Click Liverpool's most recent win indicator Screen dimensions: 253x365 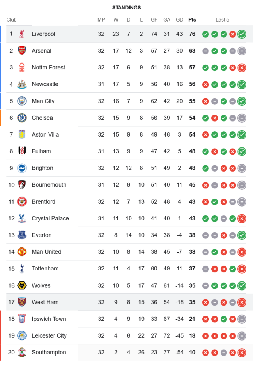coord(241,34)
